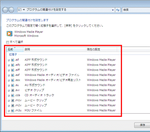
Task: Click the .au file type icon
Action: [x=13, y=85]
